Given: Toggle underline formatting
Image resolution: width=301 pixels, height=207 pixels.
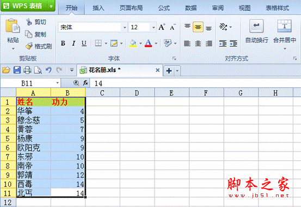Looking at the screenshot, I should 84,43.
